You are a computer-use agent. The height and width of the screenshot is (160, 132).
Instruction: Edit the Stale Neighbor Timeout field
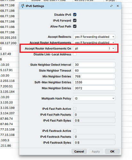pos(94,70)
